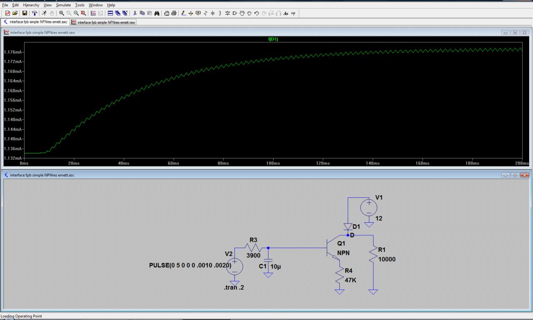Open the Control Panel hammer icon
The height and width of the screenshot is (320, 533).
(x=35, y=13)
